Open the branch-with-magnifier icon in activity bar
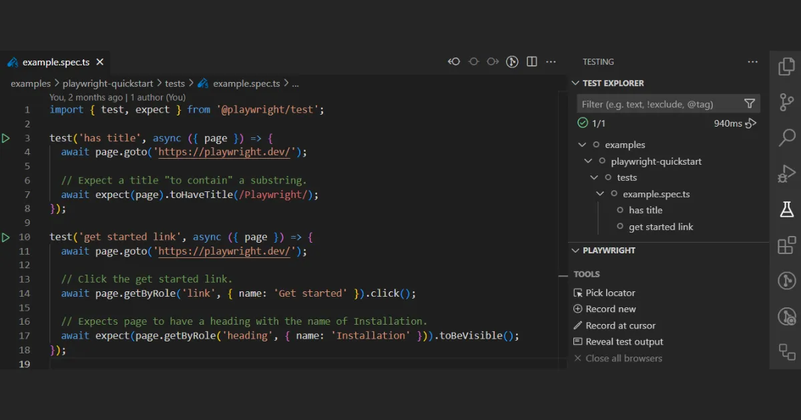 coord(787,316)
